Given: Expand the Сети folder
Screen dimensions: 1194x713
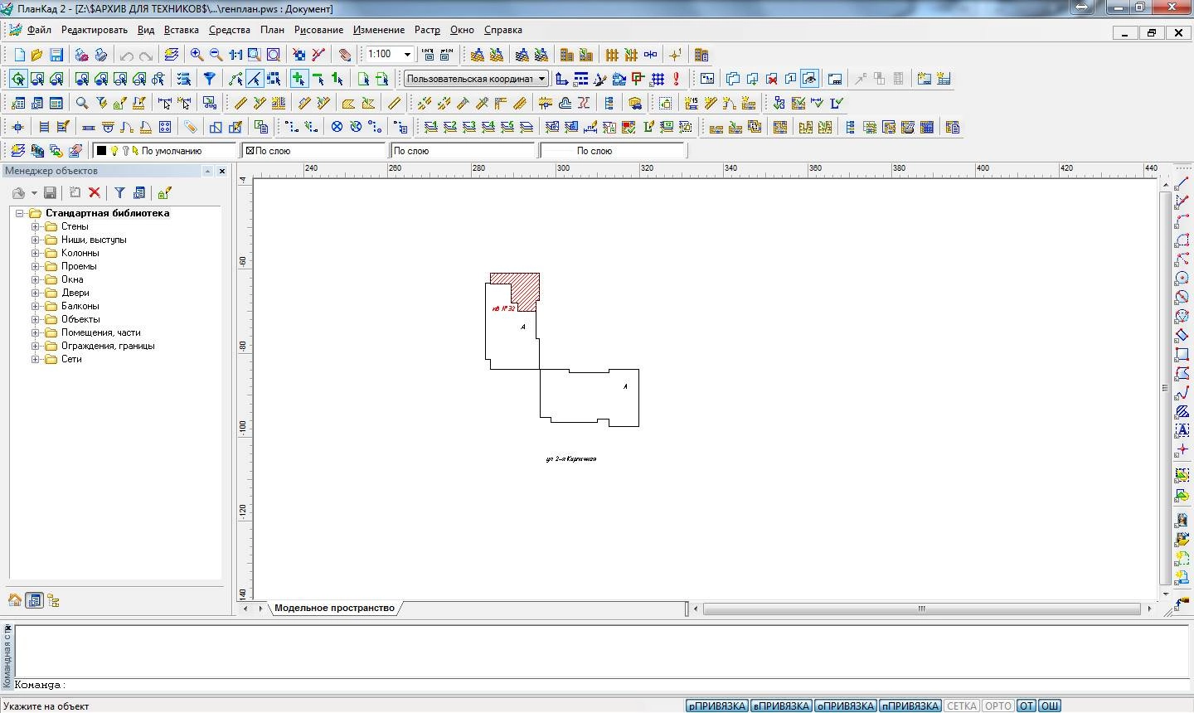Looking at the screenshot, I should click(36, 359).
